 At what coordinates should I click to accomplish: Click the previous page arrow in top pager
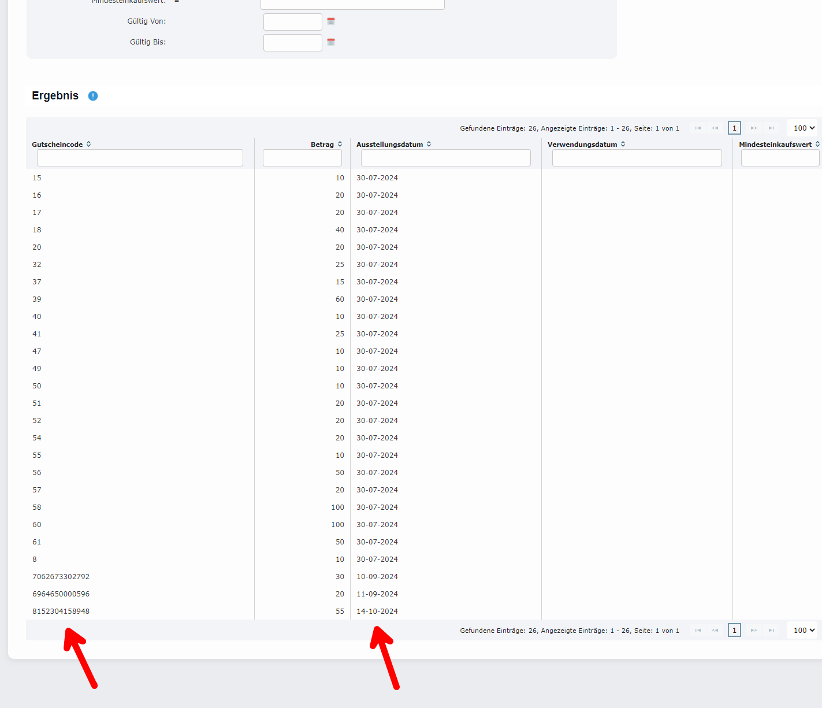coord(716,128)
